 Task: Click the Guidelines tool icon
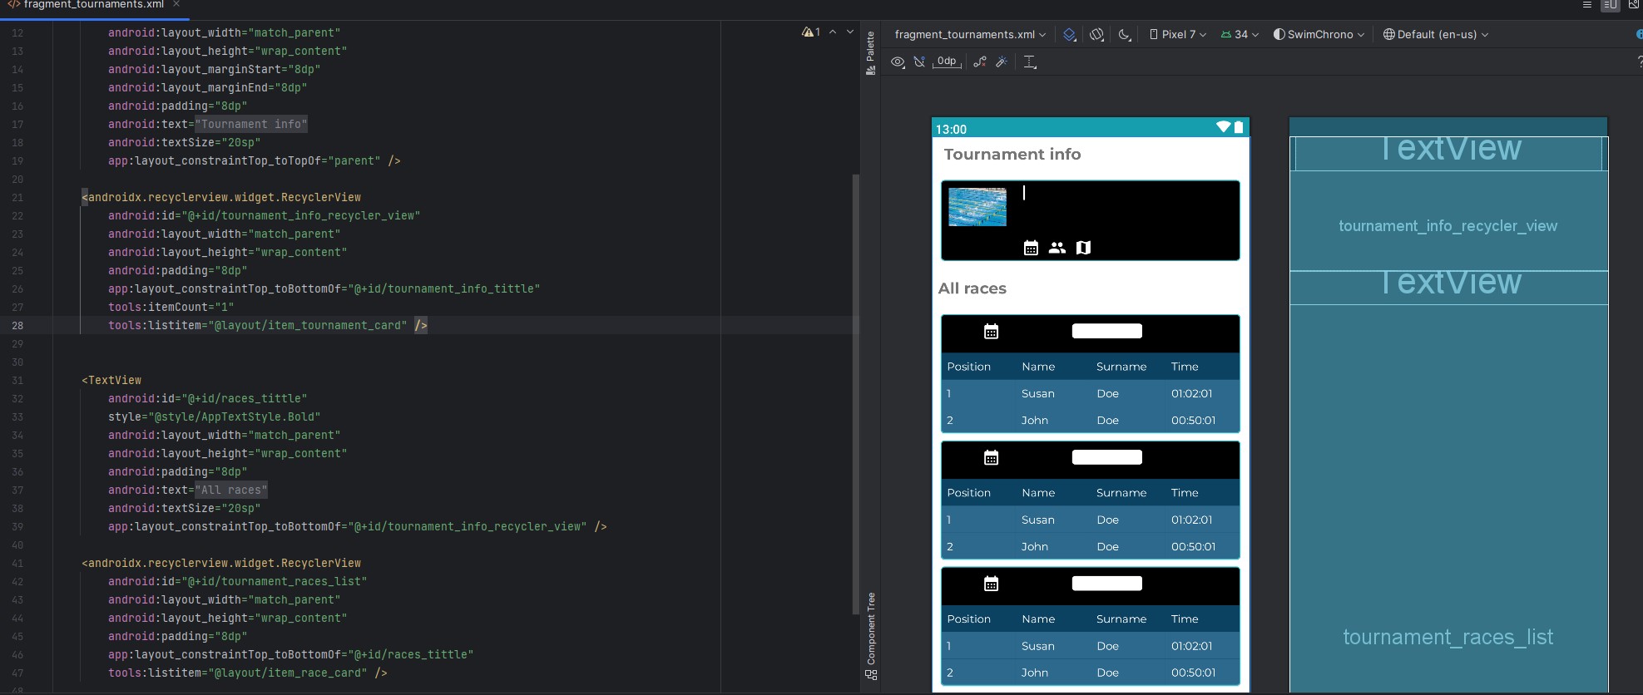click(x=1030, y=62)
